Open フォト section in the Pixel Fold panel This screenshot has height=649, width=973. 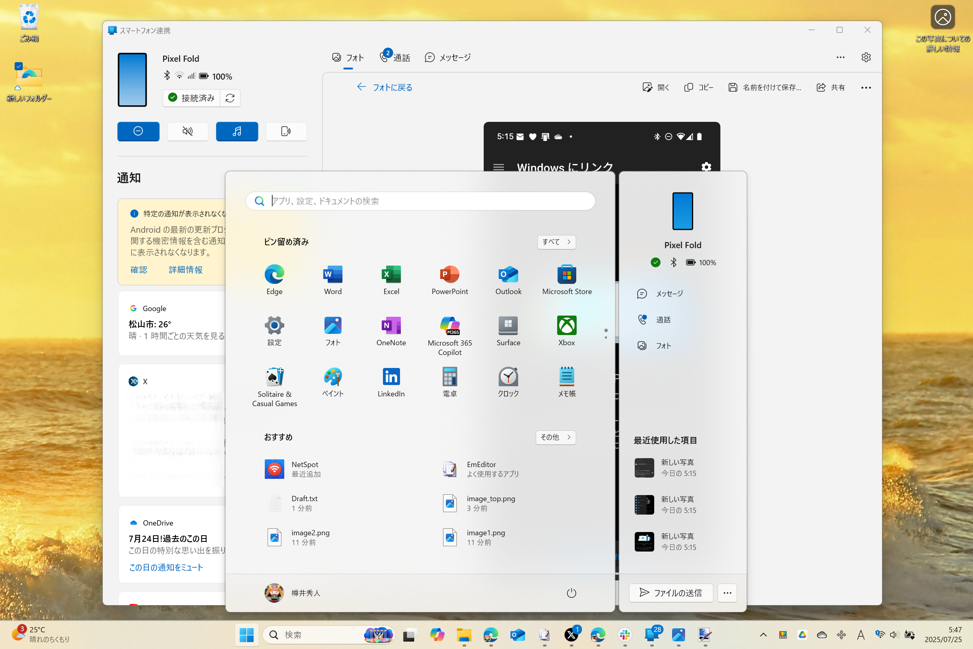point(664,346)
